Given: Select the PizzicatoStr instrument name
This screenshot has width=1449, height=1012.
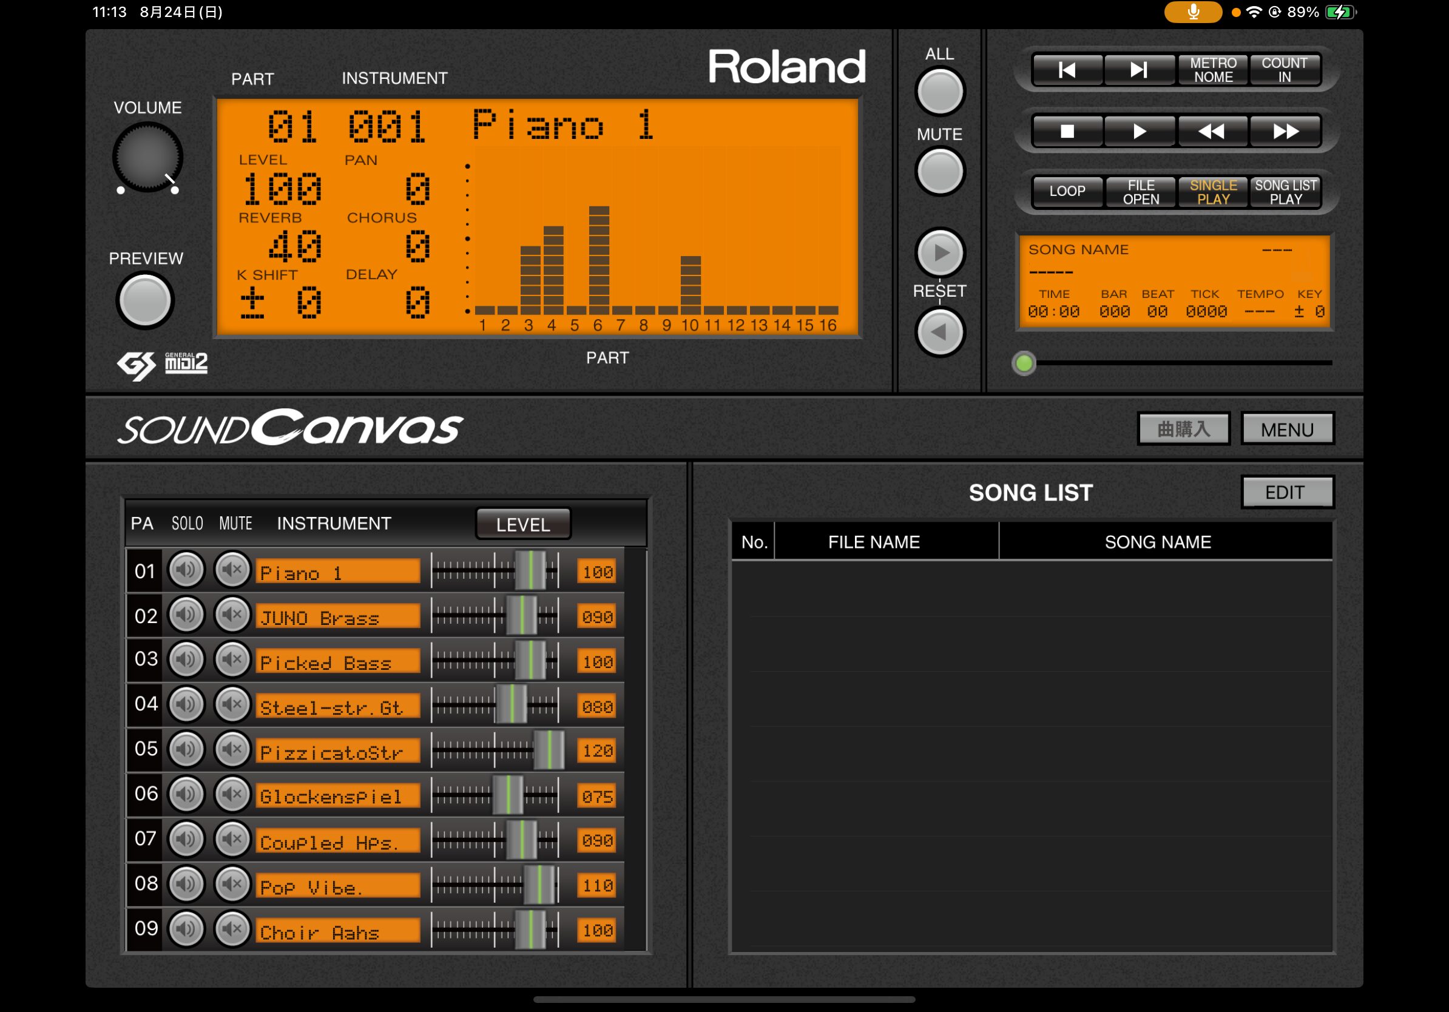Looking at the screenshot, I should pyautogui.click(x=337, y=751).
